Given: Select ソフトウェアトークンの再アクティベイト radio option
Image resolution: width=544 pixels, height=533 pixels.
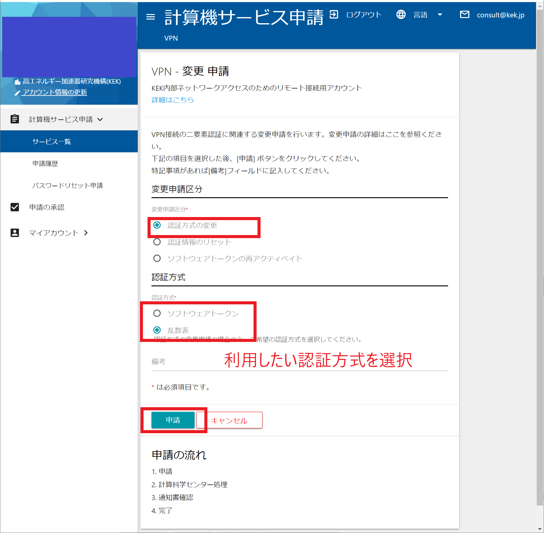Looking at the screenshot, I should 157,258.
